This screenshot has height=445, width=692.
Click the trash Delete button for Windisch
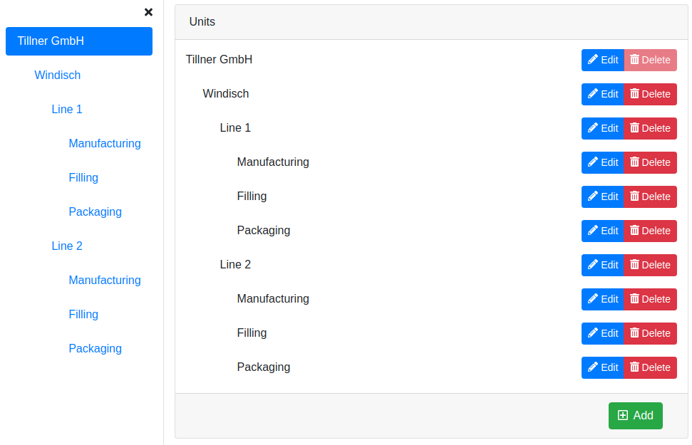tap(650, 94)
